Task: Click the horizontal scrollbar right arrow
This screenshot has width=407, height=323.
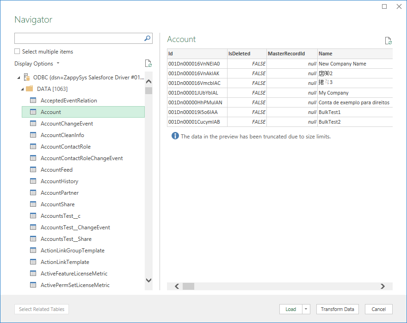Action: 383,286
